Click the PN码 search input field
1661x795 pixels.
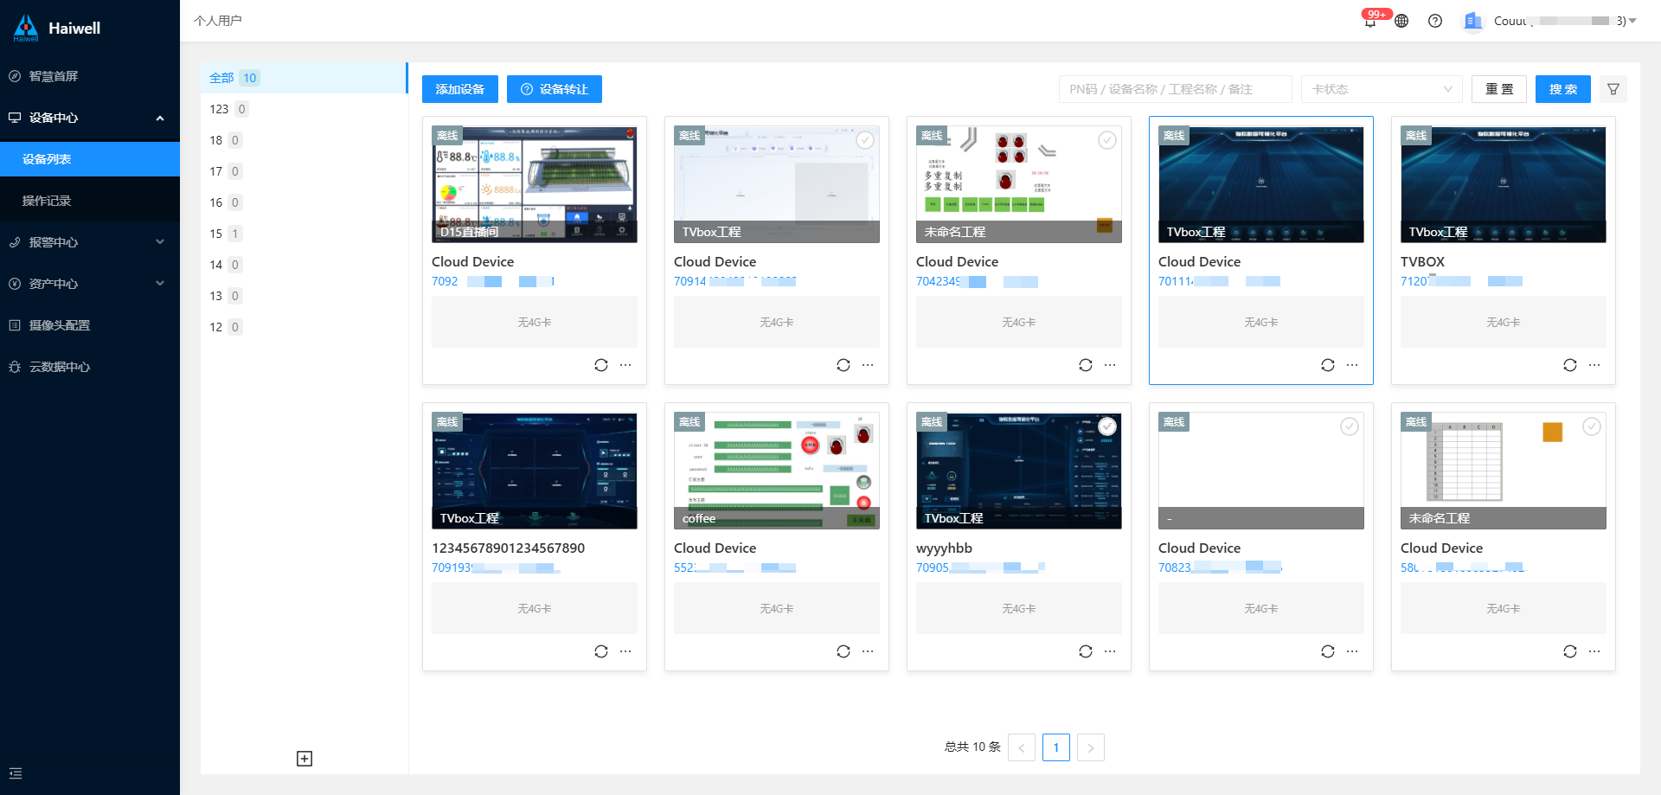coord(1175,89)
